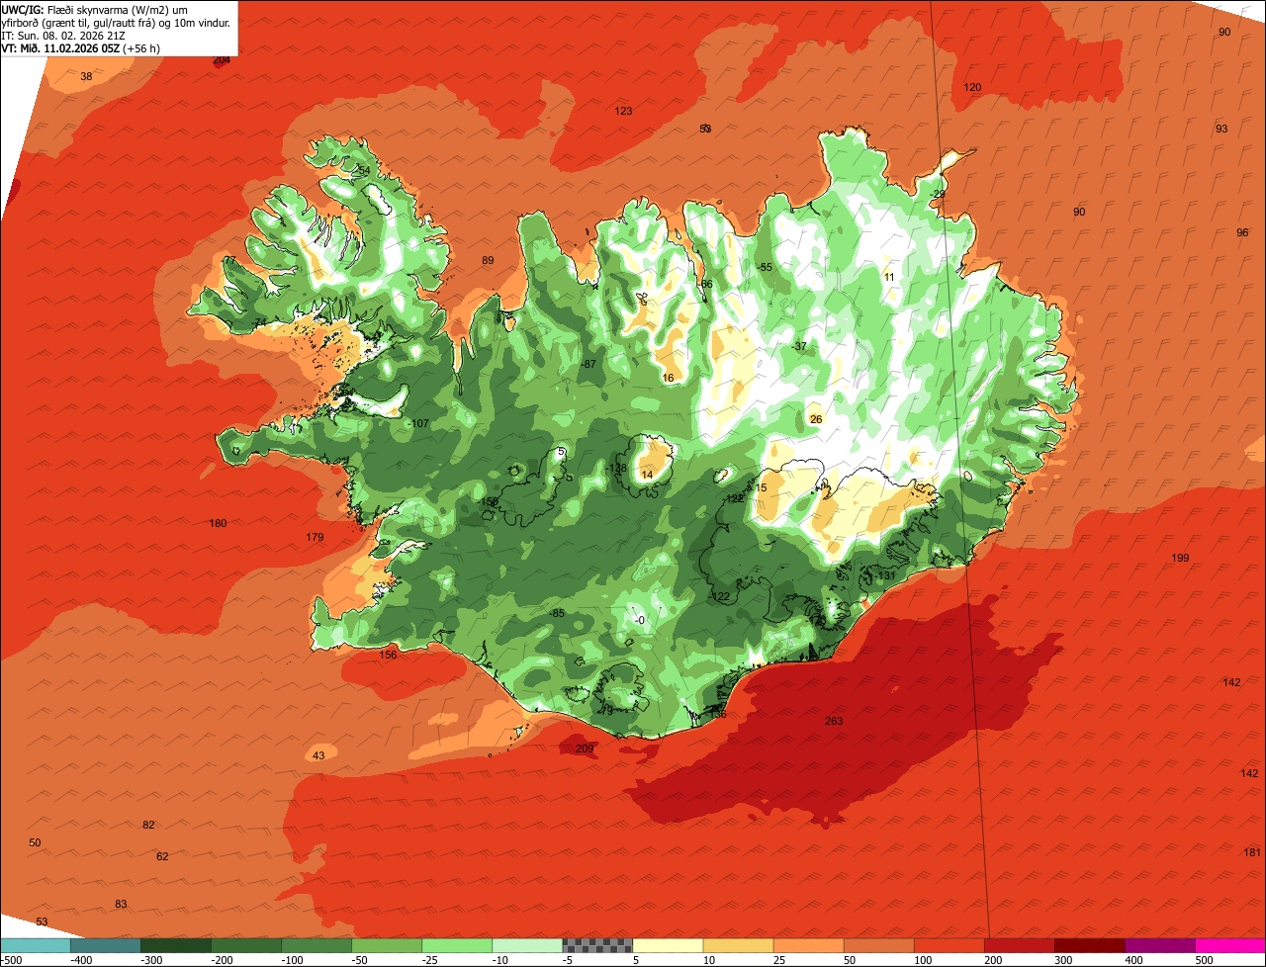Click the '209' value off the south coast
This screenshot has width=1266, height=967.
[585, 748]
